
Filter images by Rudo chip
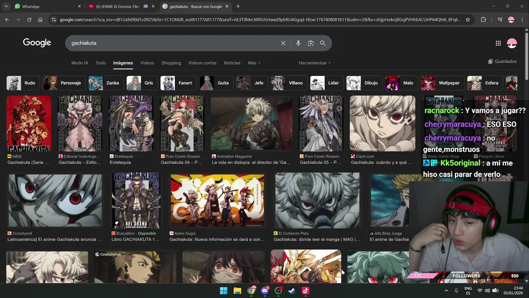(23, 83)
